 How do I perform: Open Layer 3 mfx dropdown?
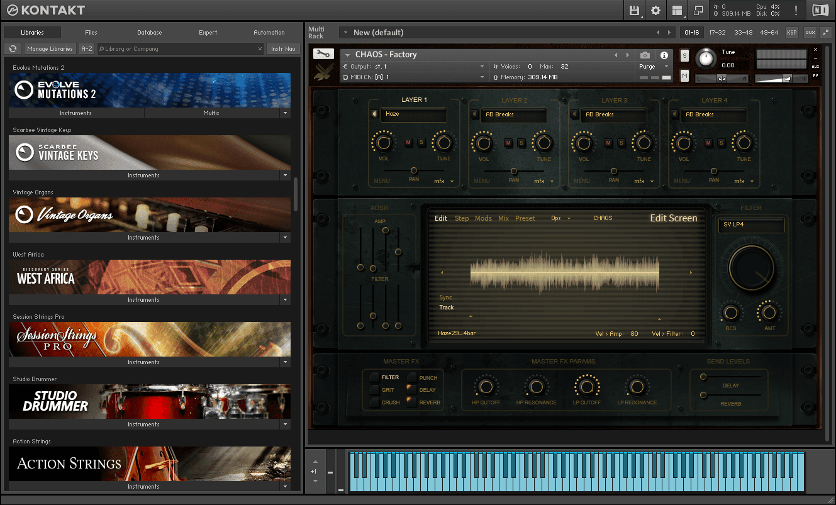tap(644, 181)
